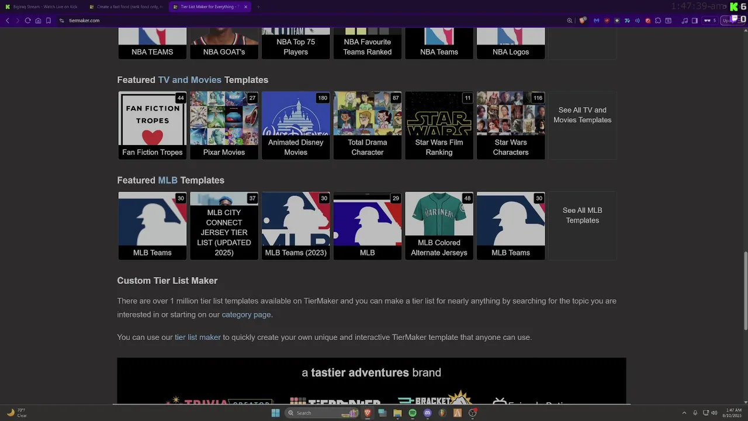
Task: Click the tastier adventures brand heading
Action: coord(372,373)
